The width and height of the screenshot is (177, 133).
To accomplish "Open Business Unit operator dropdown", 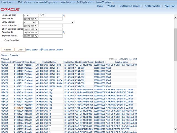I will pyautogui.click(x=26, y=16).
